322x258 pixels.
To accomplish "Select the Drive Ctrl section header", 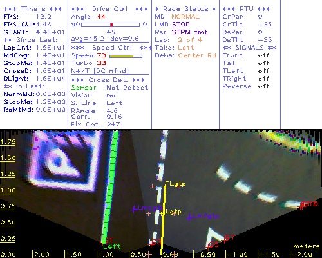I will pos(109,9).
